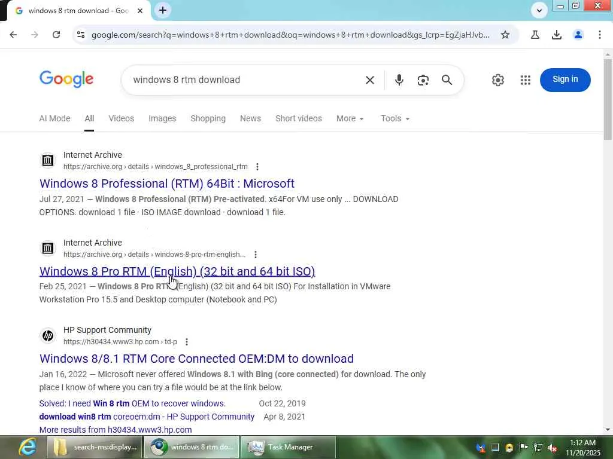
Task: Open More results from h30434.www3.hp.com
Action: point(116,430)
